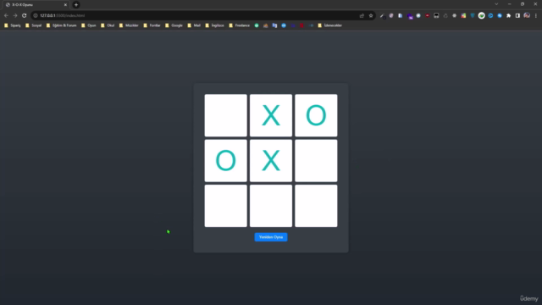Click the blue document extension icon

[x=401, y=15]
